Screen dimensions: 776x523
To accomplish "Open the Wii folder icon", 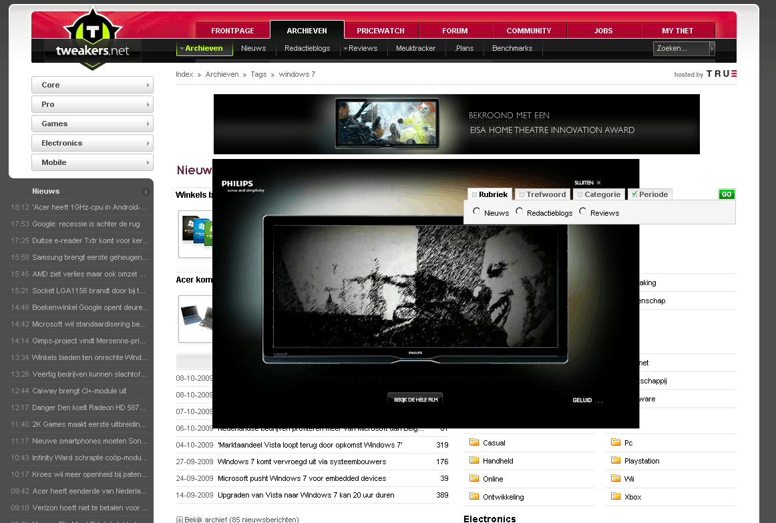I will (x=616, y=478).
